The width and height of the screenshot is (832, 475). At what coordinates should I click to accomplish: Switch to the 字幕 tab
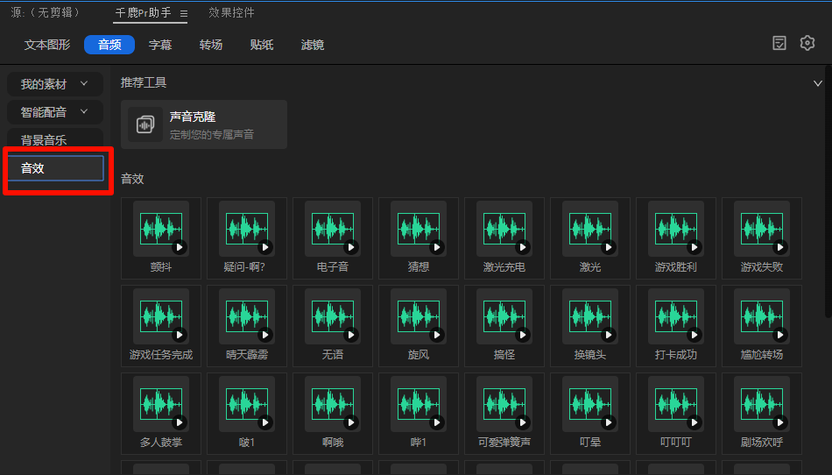pos(160,45)
